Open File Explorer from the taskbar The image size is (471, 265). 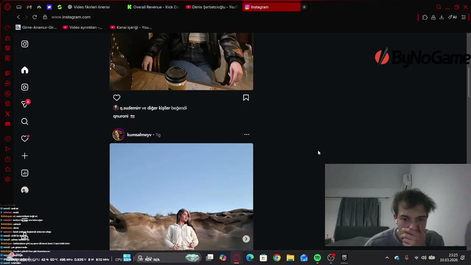(x=290, y=258)
